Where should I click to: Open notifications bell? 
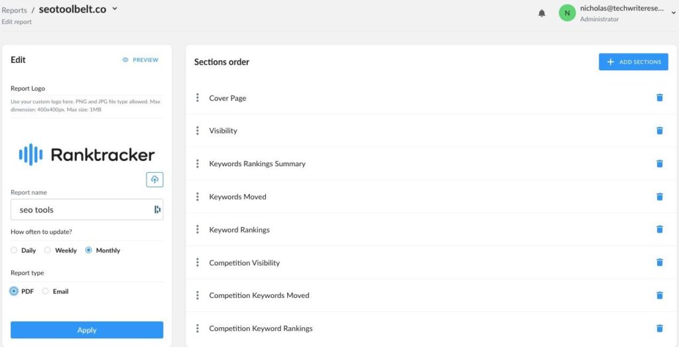point(542,13)
